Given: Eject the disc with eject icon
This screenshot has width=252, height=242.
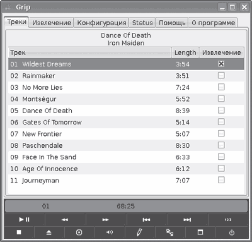Looking at the screenshot, I should point(49,233).
